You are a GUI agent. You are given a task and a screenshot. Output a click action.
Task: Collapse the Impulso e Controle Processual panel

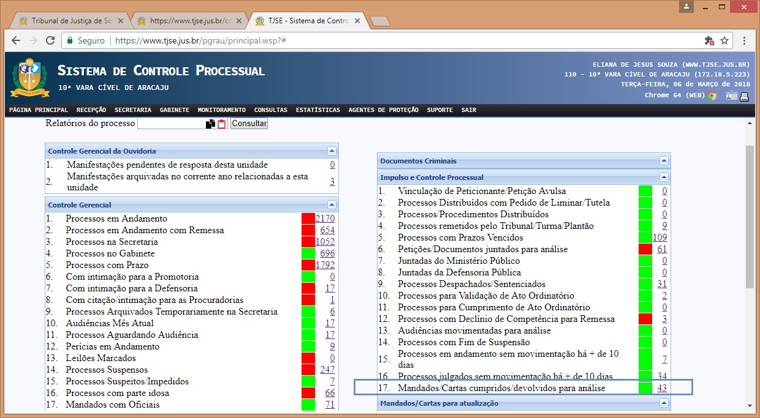point(664,177)
